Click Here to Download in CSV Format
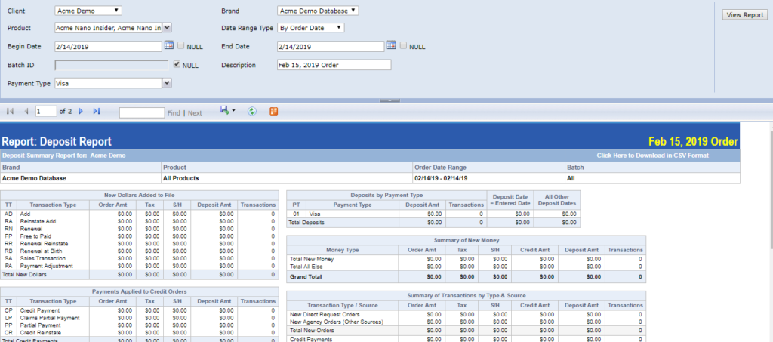Viewport: 773px width, 342px height. tap(652, 156)
